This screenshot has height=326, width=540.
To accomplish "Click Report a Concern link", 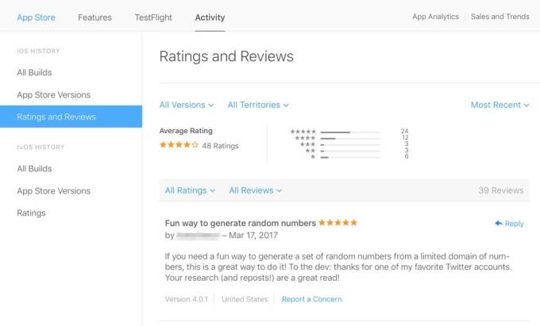I will point(311,299).
